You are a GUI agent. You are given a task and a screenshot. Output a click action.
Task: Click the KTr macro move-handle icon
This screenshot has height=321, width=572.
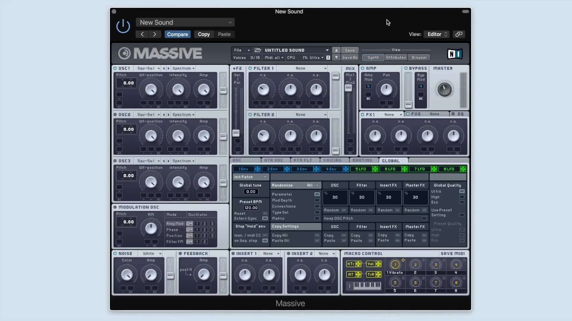(358, 264)
